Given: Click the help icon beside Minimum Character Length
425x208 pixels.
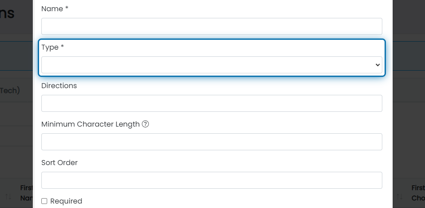Looking at the screenshot, I should tap(145, 124).
